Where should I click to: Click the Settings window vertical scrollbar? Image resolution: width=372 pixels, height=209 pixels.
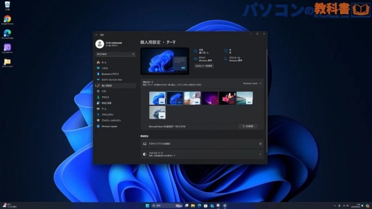tap(266, 101)
